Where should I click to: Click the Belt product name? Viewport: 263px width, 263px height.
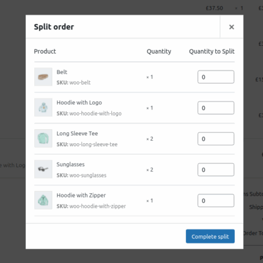[62, 72]
